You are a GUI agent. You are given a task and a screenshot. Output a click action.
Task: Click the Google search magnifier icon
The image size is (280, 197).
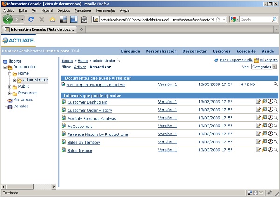(x=274, y=20)
